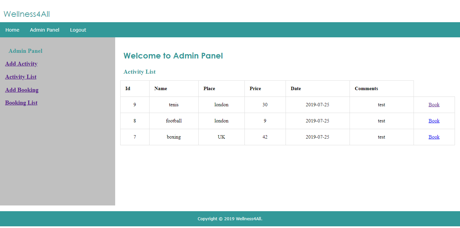Book the football activity
Image resolution: width=460 pixels, height=228 pixels.
(434, 121)
